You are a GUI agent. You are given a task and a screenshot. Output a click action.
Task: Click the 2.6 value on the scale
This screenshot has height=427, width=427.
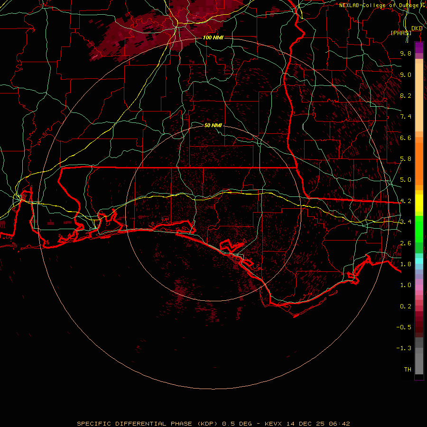(x=406, y=243)
